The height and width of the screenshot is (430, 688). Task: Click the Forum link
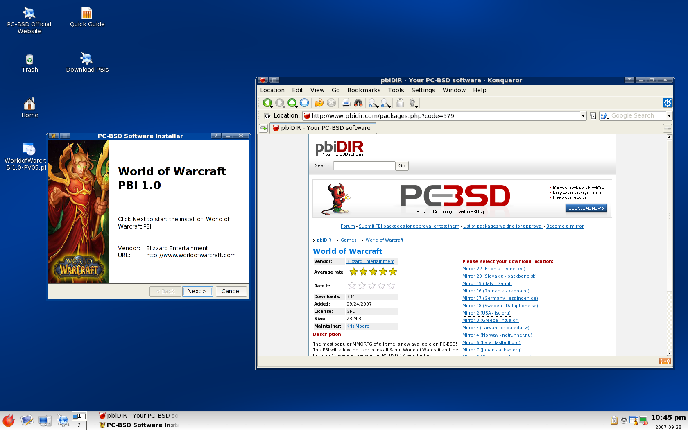pos(348,226)
